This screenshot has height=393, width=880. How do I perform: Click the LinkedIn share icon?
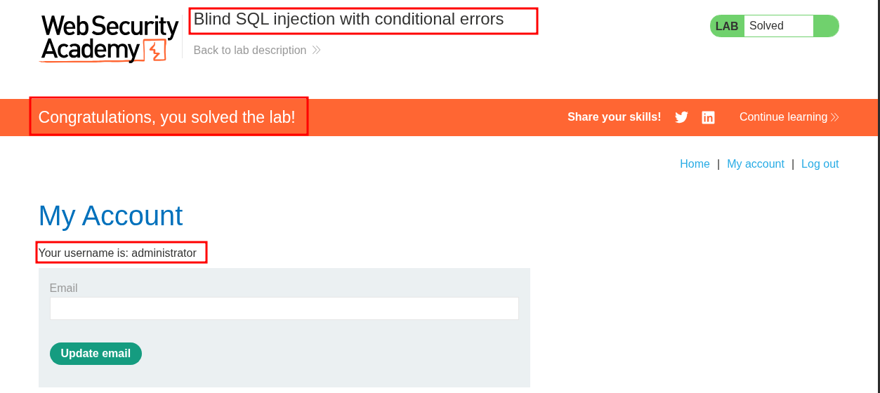click(x=708, y=117)
